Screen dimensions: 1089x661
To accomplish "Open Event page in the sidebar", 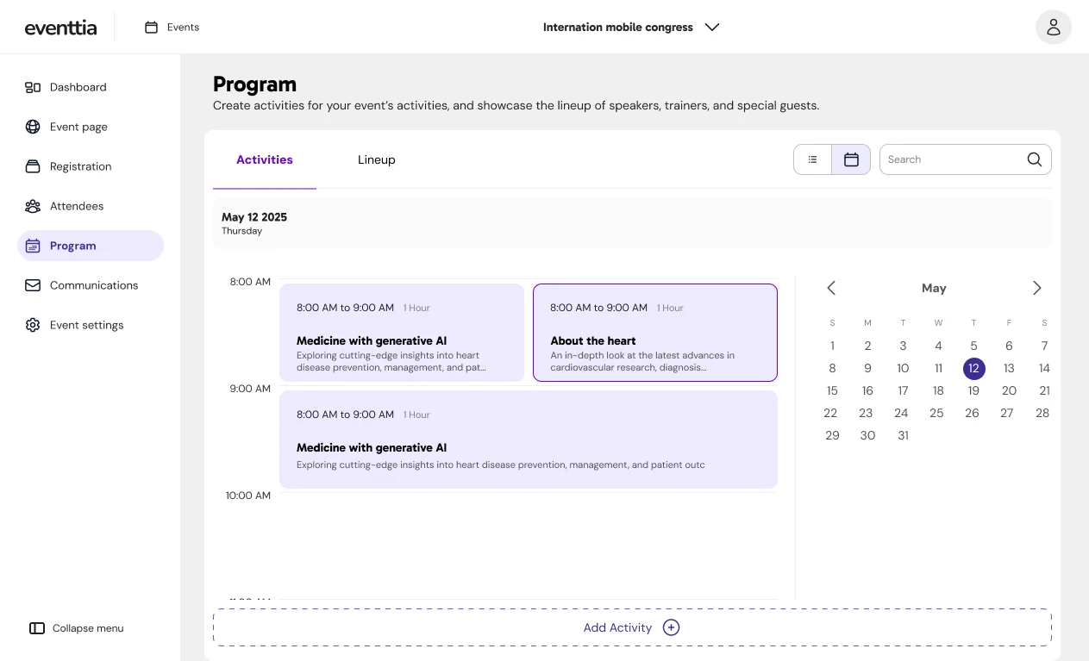I will [91, 127].
